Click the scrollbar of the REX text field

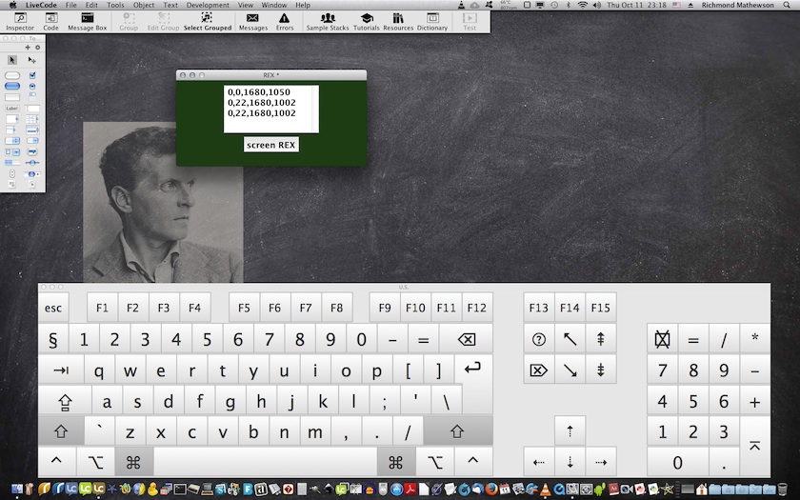click(x=314, y=109)
